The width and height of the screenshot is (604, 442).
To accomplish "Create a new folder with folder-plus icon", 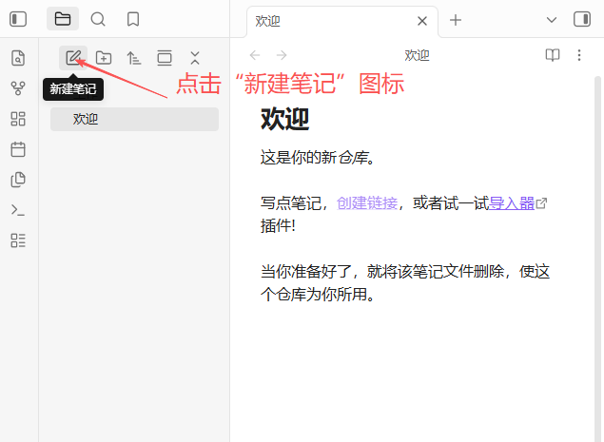I will click(x=104, y=58).
